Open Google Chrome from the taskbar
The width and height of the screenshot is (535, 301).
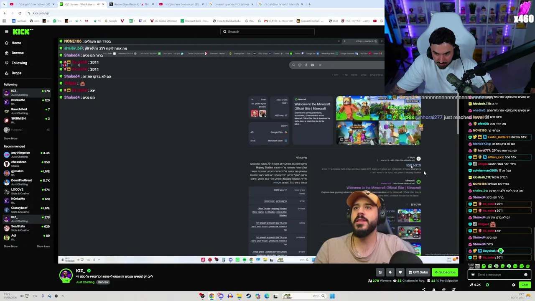[211, 296]
